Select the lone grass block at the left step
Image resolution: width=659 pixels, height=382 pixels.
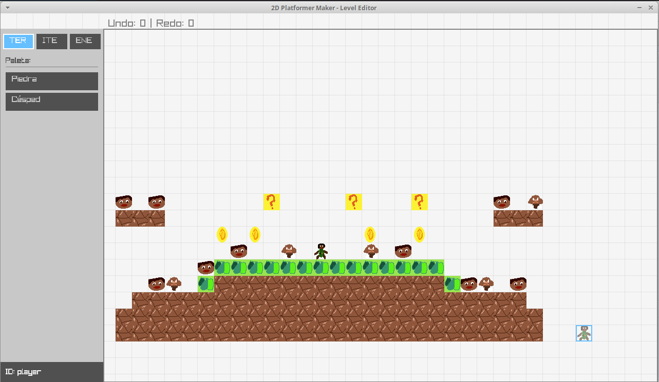tap(206, 284)
